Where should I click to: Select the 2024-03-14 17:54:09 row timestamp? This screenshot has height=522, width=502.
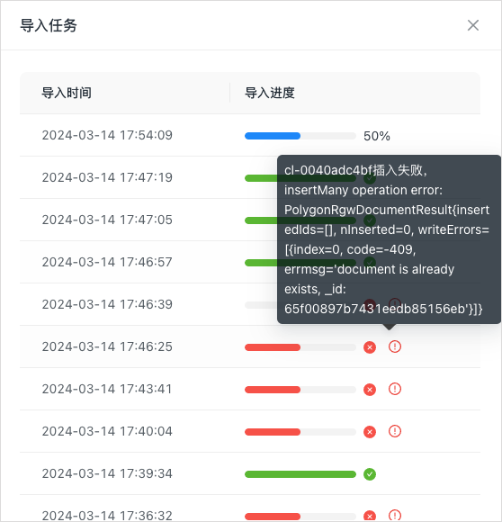click(x=107, y=135)
